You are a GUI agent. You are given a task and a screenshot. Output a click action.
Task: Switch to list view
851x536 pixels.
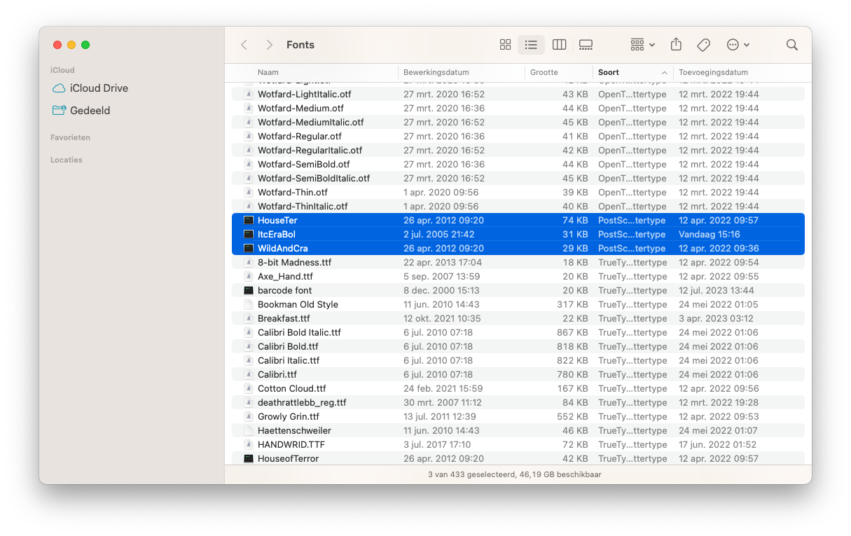[531, 45]
